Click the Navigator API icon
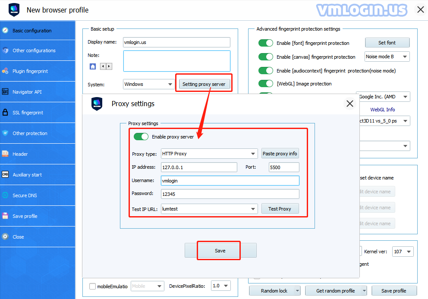Viewport: 428px width, 299px height. click(5, 92)
